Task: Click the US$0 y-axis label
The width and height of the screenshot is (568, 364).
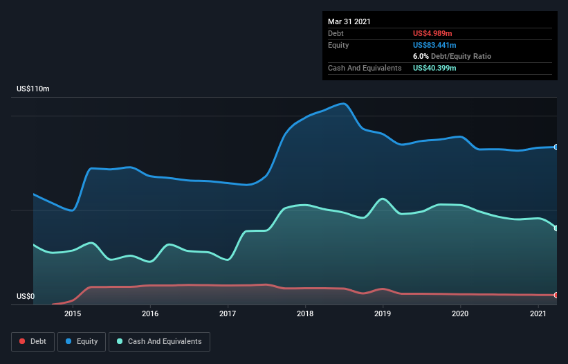Action: point(26,297)
